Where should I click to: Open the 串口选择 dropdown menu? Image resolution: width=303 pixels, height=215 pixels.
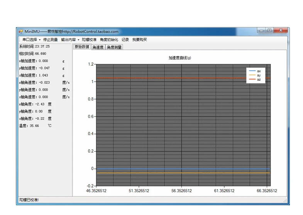pos(31,39)
